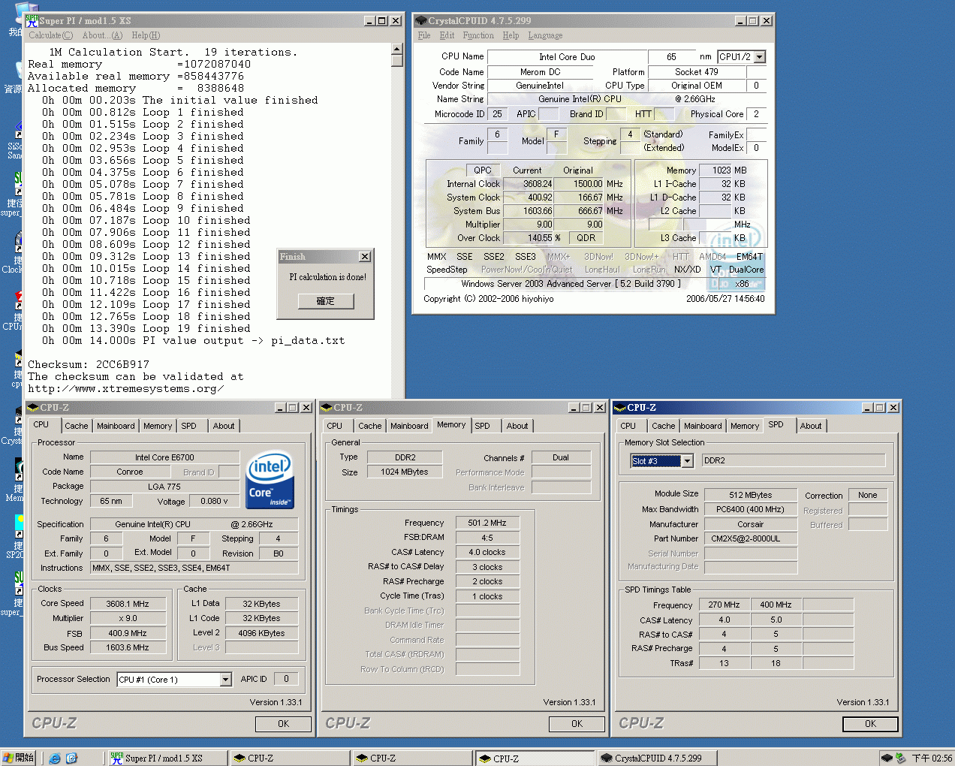Click the Max Bandwidth field PC6400 (400 MHz)

click(x=750, y=509)
